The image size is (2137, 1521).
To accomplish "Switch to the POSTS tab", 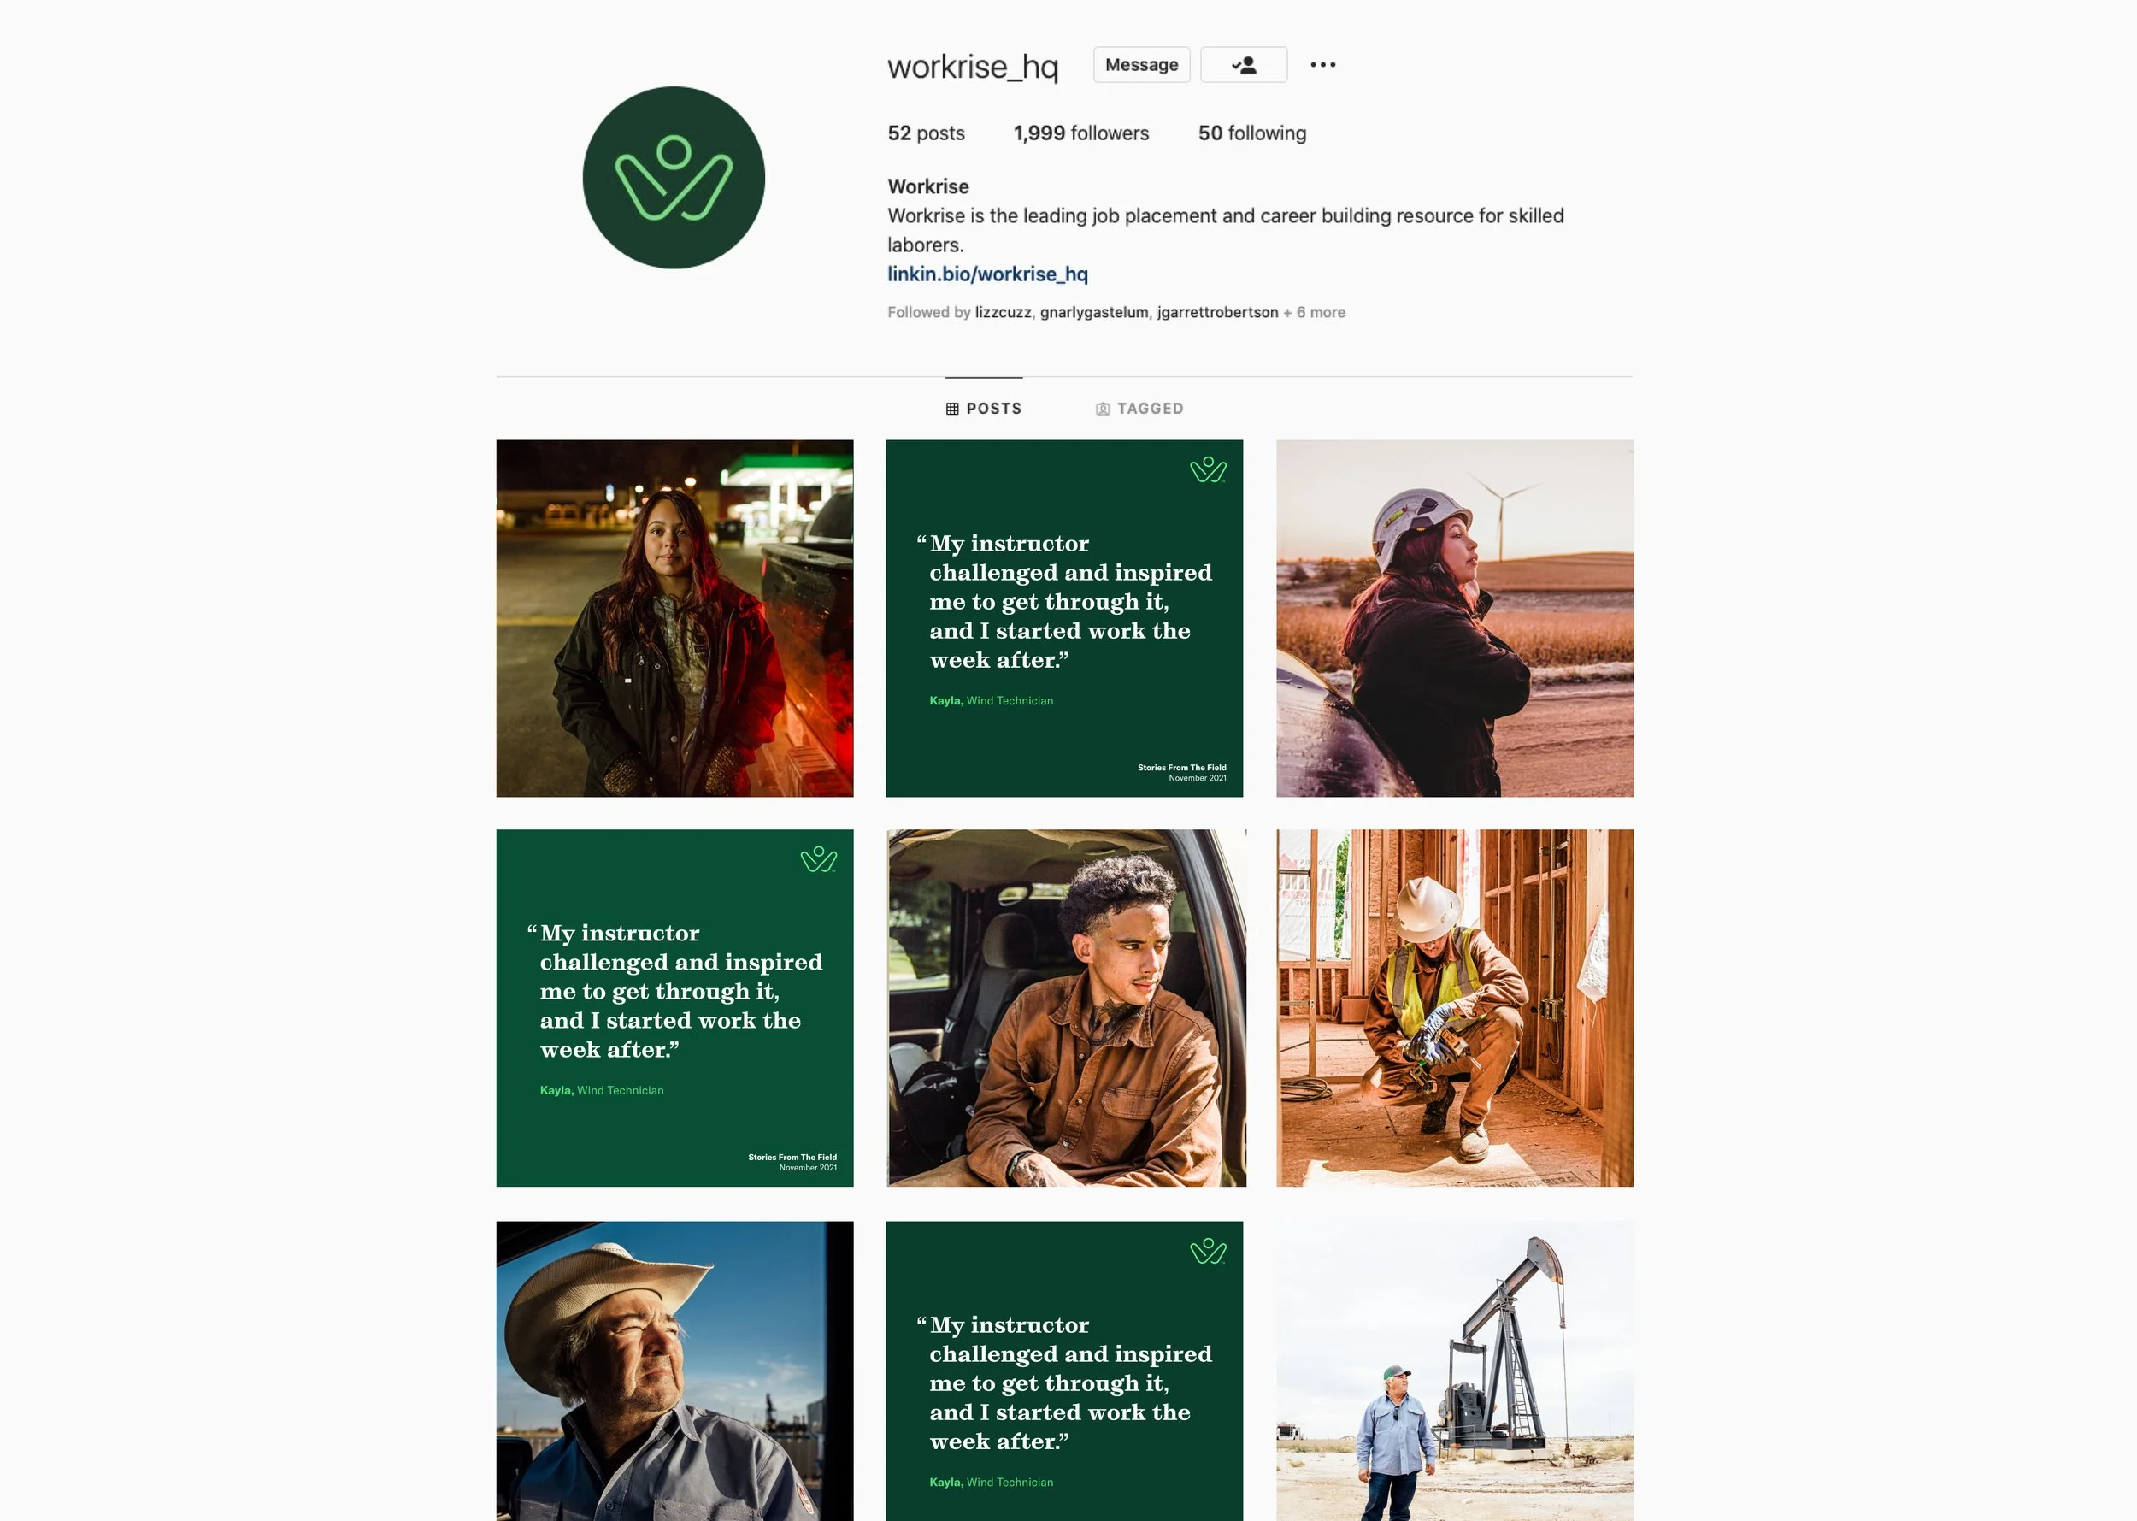I will pos(983,409).
